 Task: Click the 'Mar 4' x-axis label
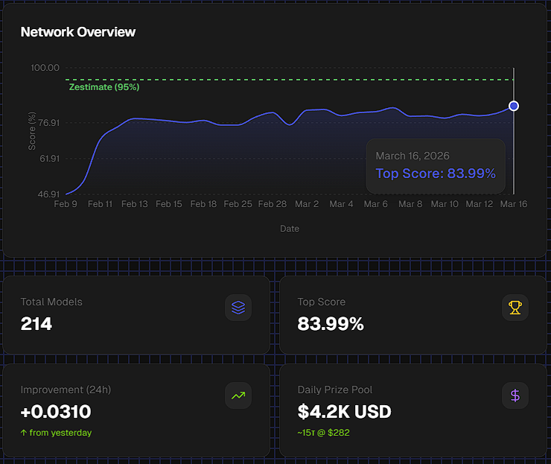click(x=341, y=204)
